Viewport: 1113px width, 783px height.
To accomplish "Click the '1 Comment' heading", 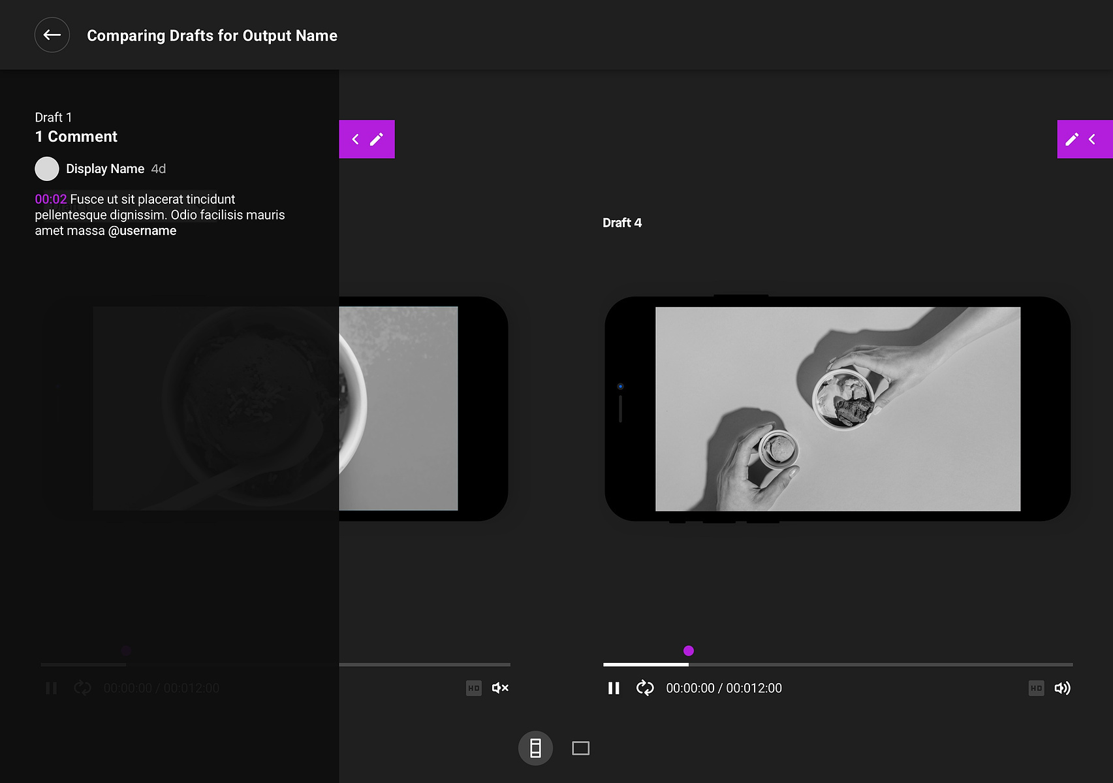I will click(x=76, y=136).
